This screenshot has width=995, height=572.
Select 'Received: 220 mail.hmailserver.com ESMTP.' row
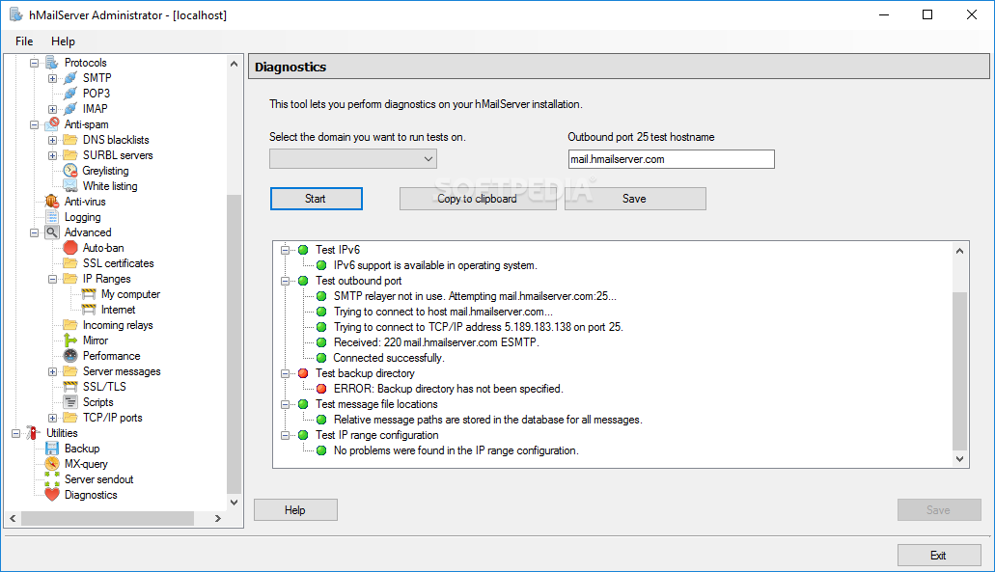436,342
